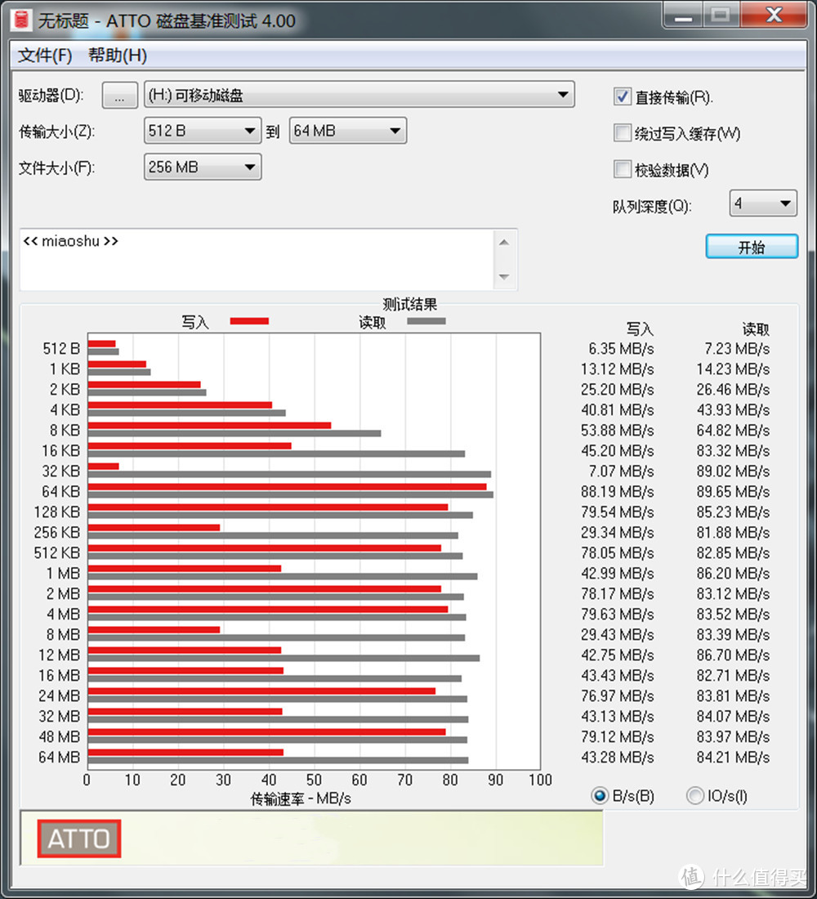Screen dimensions: 817x899
Task: Click the read value 86.70 MB/s
Action: (x=734, y=655)
